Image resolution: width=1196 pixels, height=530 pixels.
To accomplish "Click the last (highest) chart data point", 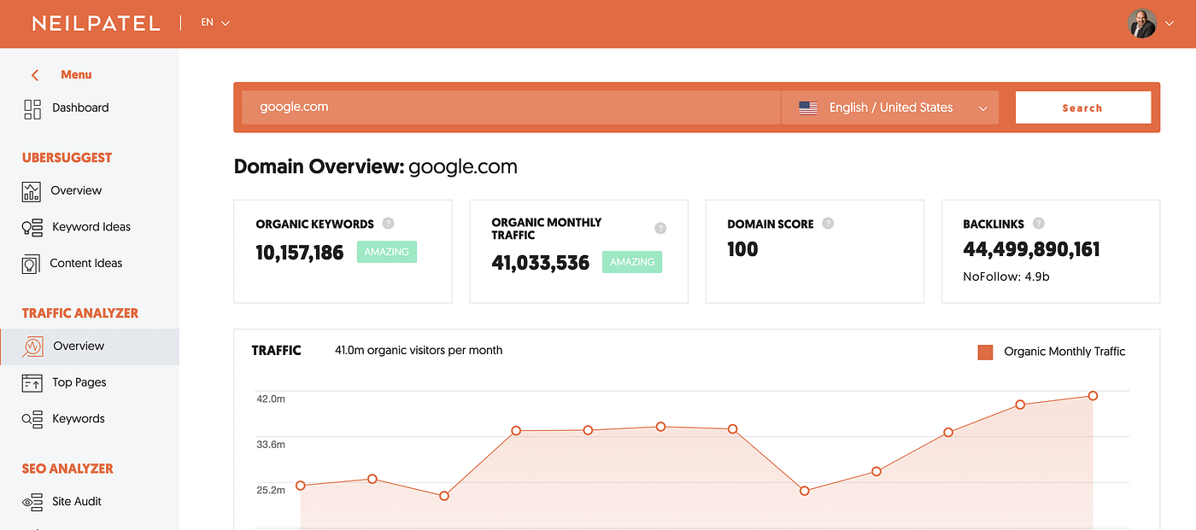I will click(x=1093, y=396).
